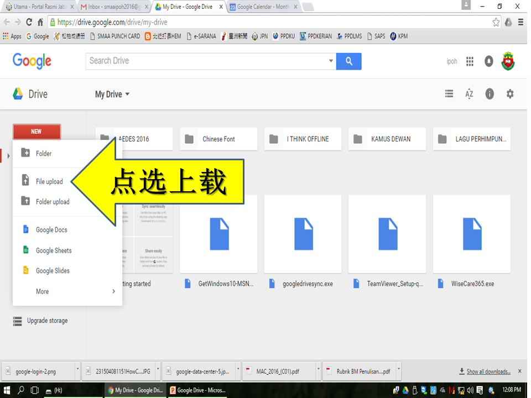Click the Google logo
This screenshot has width=531, height=398.
tap(32, 61)
